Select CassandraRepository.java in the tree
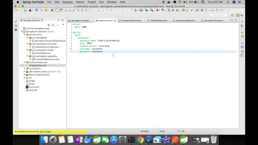The image size is (258, 145). [47, 59]
